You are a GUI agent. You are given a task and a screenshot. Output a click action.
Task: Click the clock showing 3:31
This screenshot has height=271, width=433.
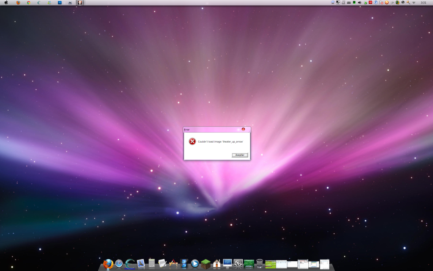tap(423, 3)
